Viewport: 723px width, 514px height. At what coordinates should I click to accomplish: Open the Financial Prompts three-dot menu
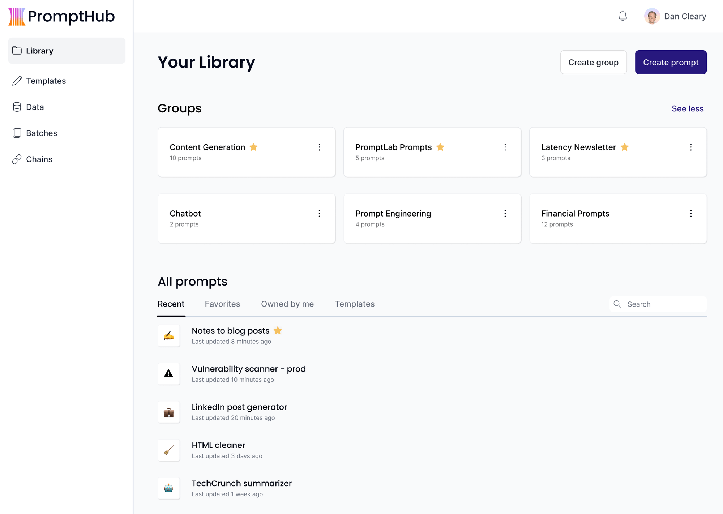coord(691,213)
